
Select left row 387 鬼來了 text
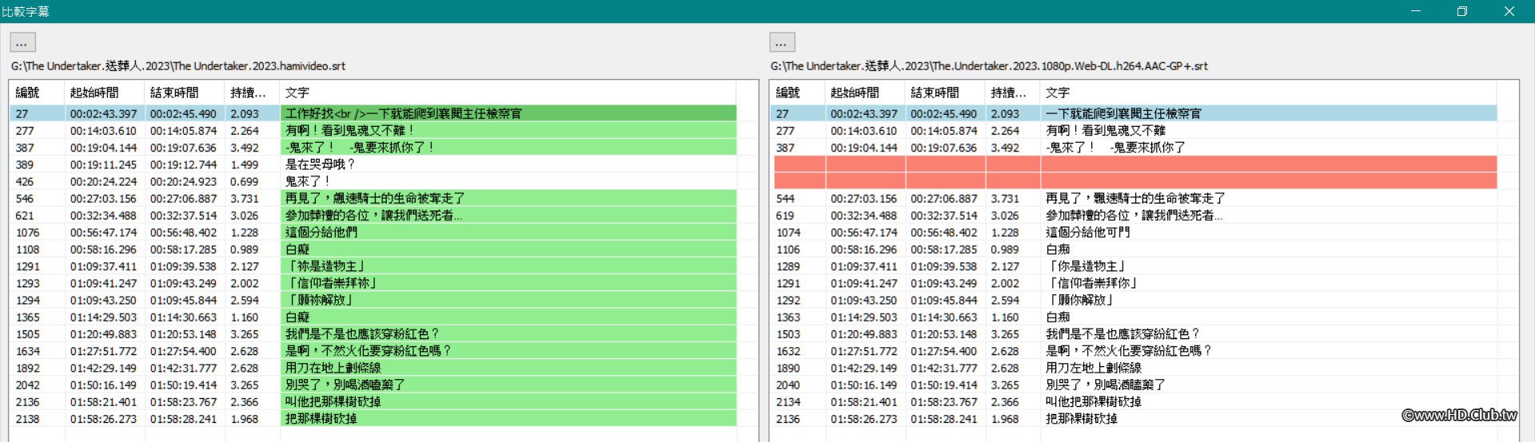click(359, 148)
